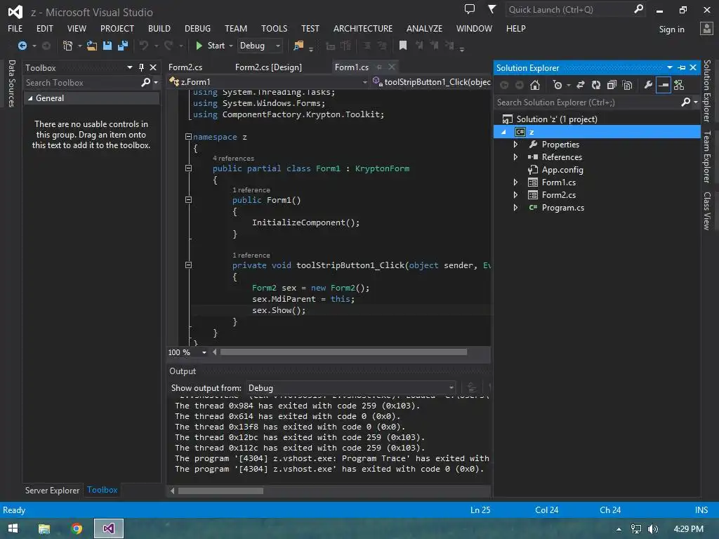Open the 100 % zoom level dropdown
Image resolution: width=719 pixels, height=539 pixels.
click(x=204, y=352)
